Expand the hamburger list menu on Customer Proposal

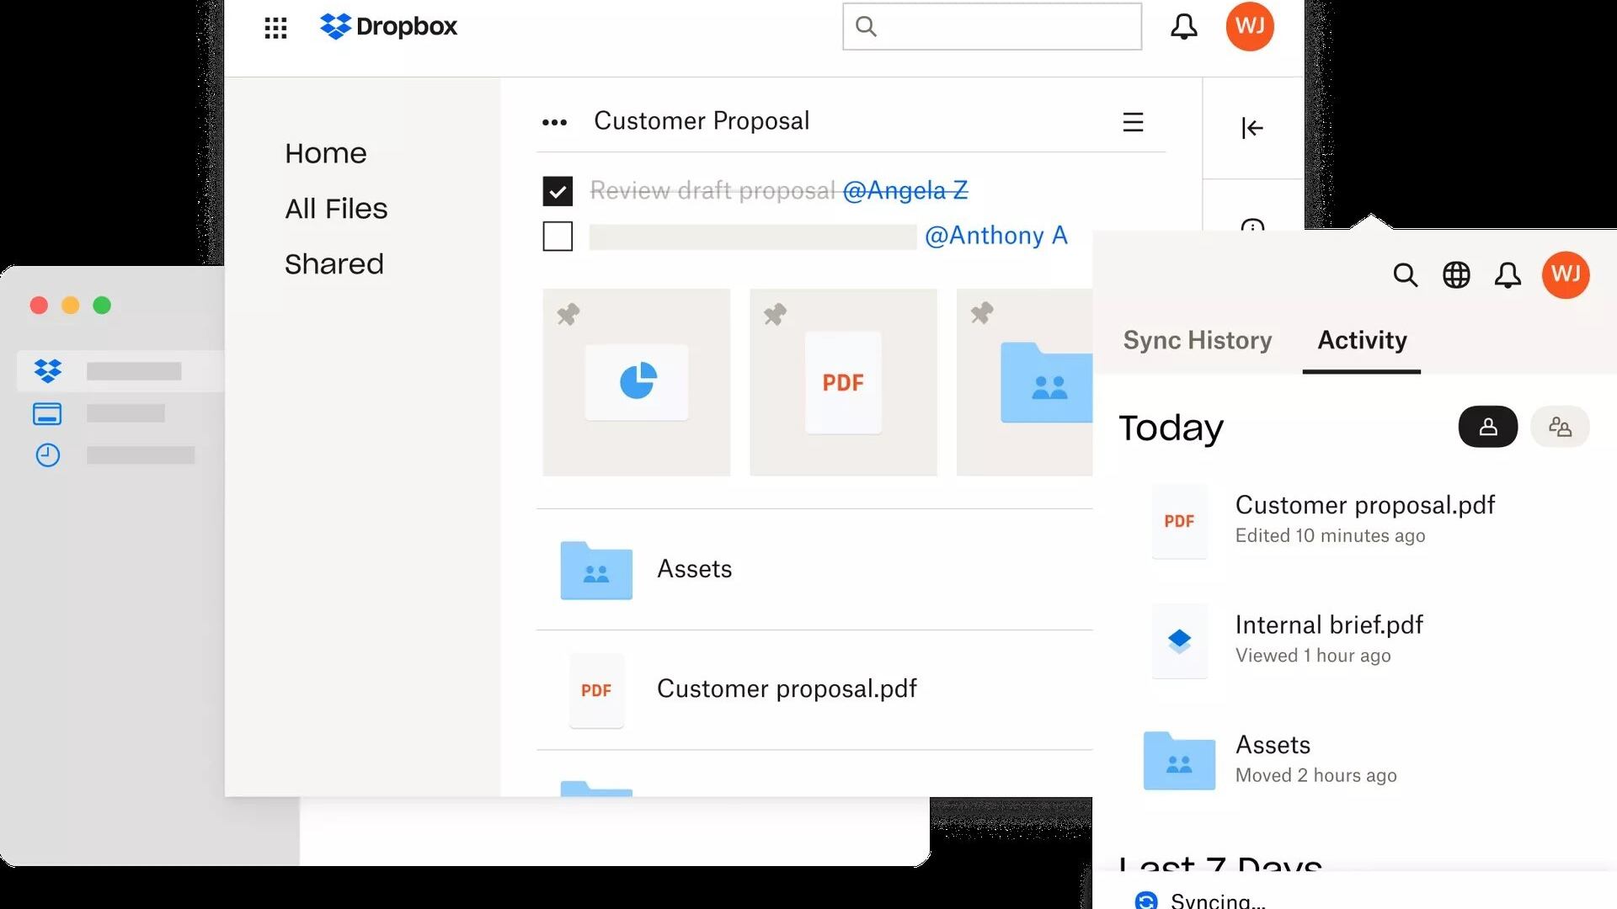click(1133, 123)
